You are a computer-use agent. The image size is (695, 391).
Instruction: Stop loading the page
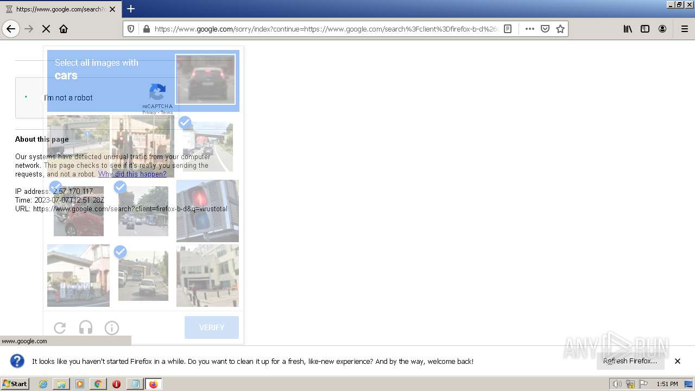46,29
